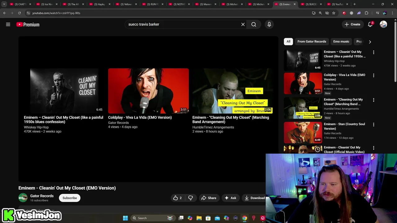This screenshot has height=223, width=397.
Task: Show more filter chips with the right chevron
Action: tap(370, 42)
